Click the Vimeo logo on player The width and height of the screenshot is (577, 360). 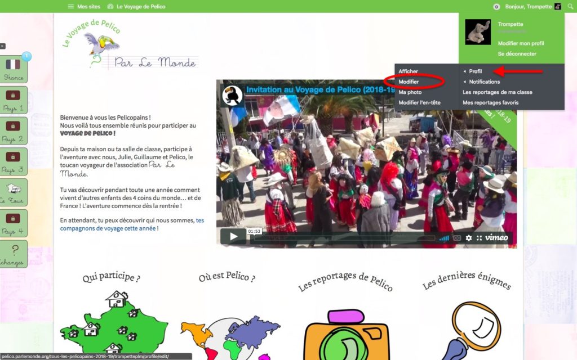coord(496,238)
